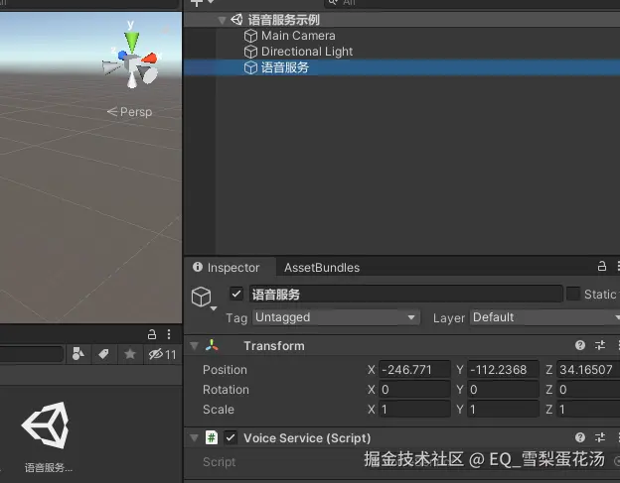Click the Rotation label in Transform
The width and height of the screenshot is (620, 483).
(226, 390)
